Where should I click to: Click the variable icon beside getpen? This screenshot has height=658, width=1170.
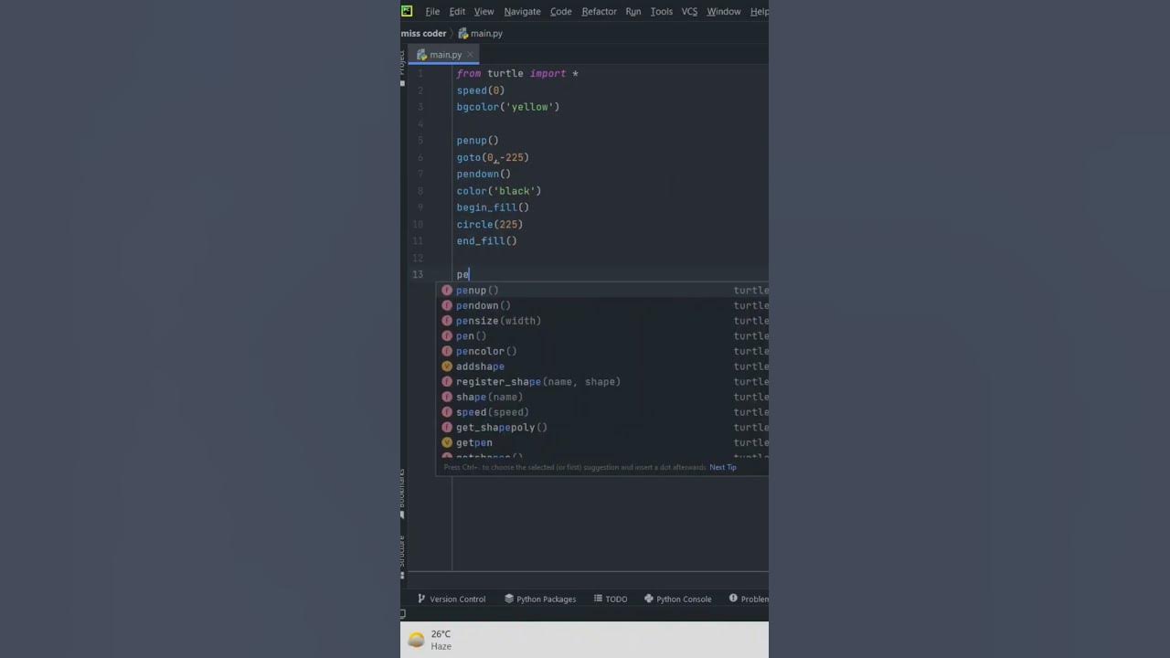[447, 442]
